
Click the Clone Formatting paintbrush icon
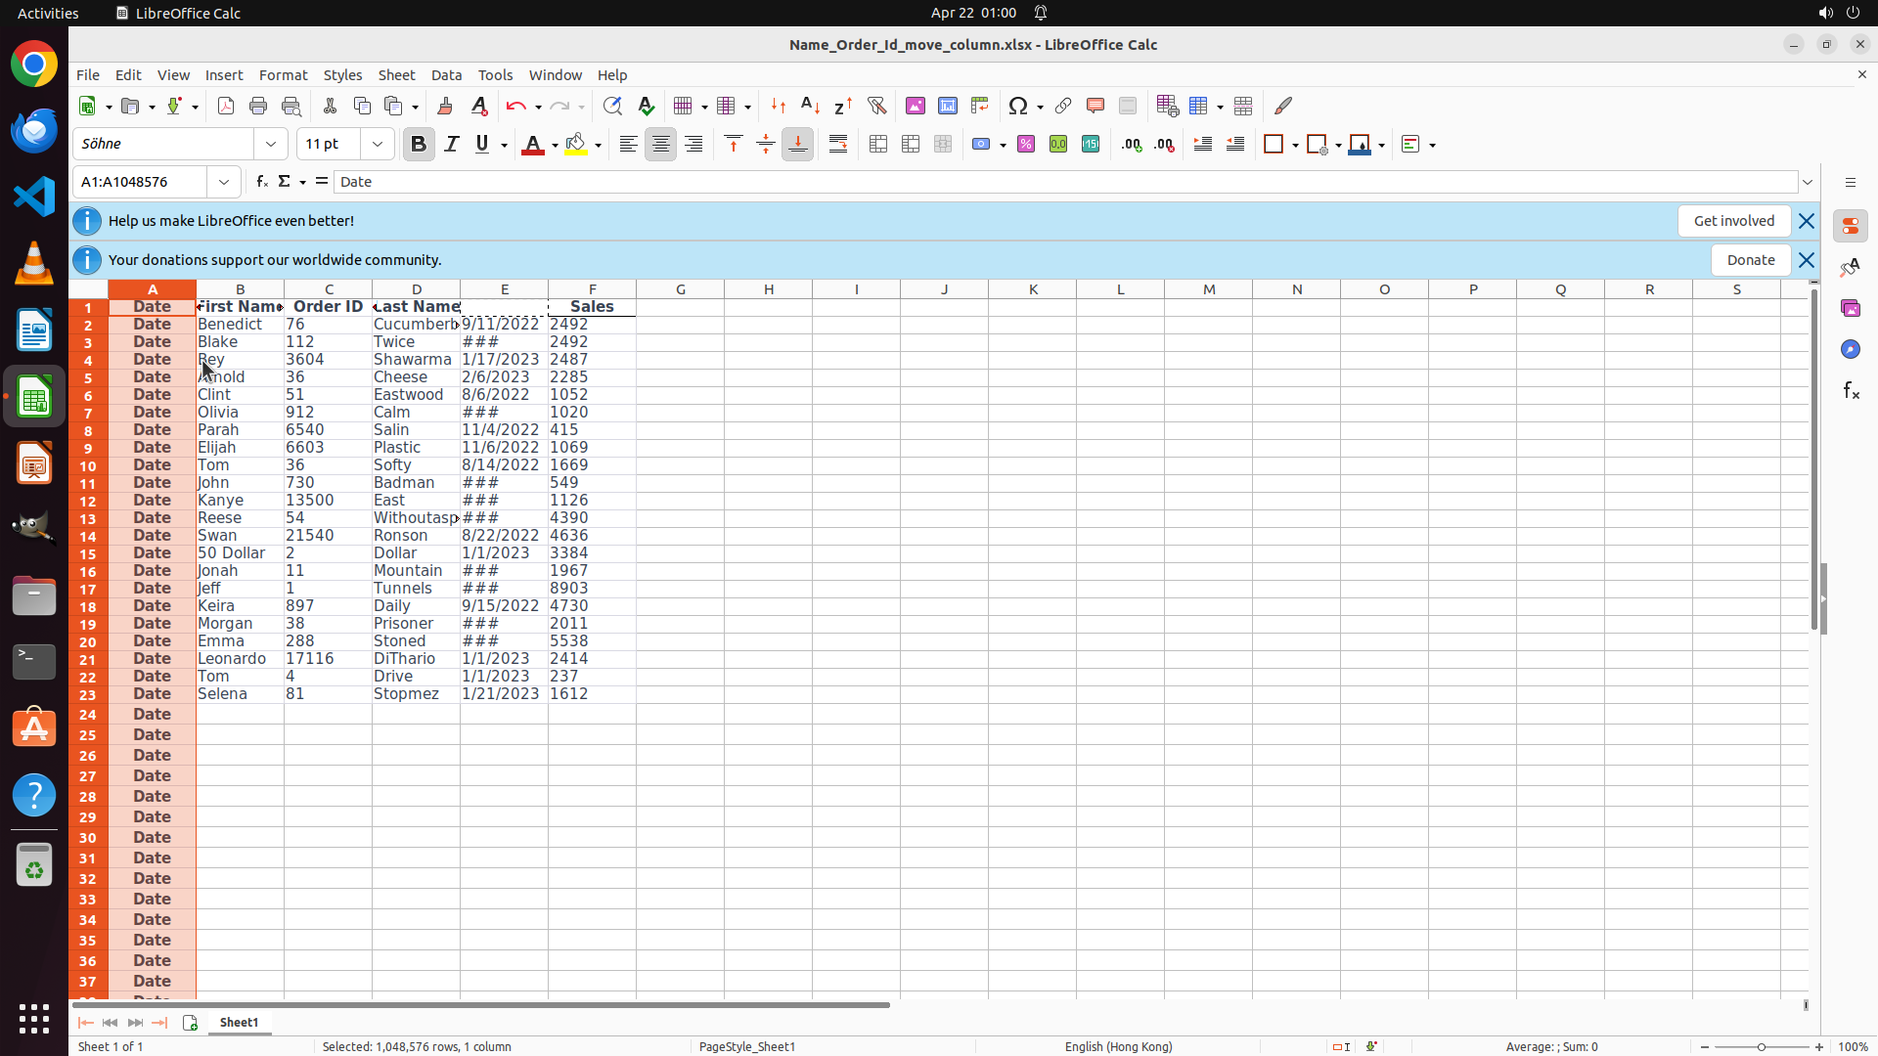point(445,106)
